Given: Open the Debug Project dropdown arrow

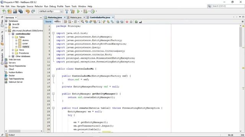Looking at the screenshot, I should pyautogui.click(x=89, y=11).
